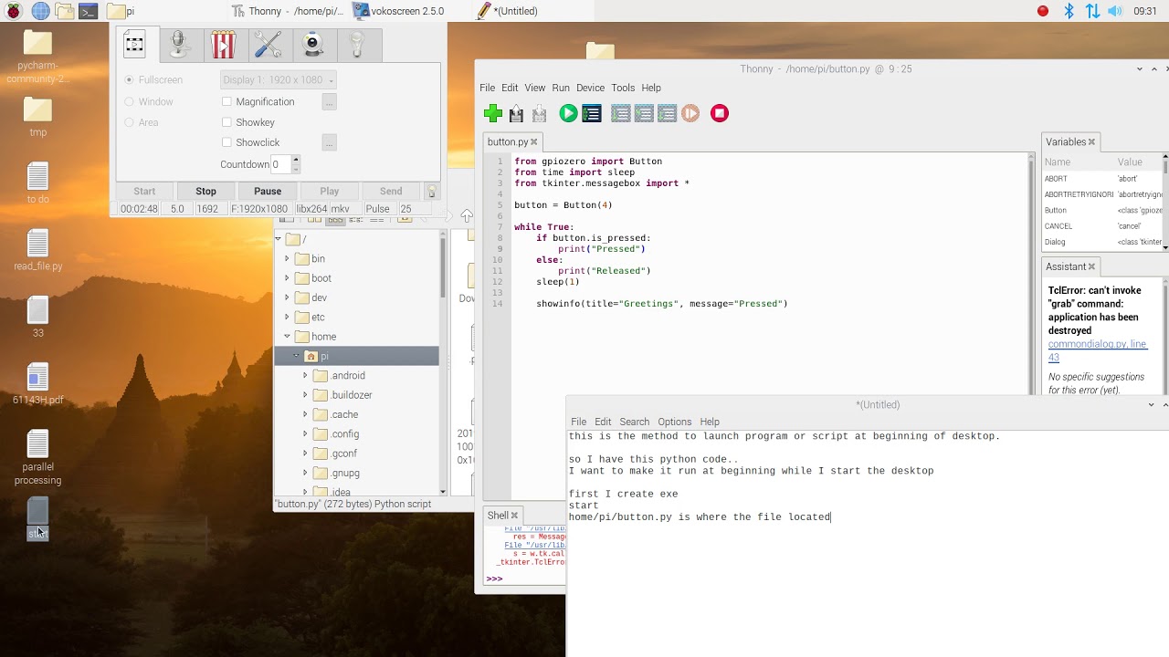Launch terminal from the taskbar
This screenshot has height=657, width=1169.
(x=88, y=11)
